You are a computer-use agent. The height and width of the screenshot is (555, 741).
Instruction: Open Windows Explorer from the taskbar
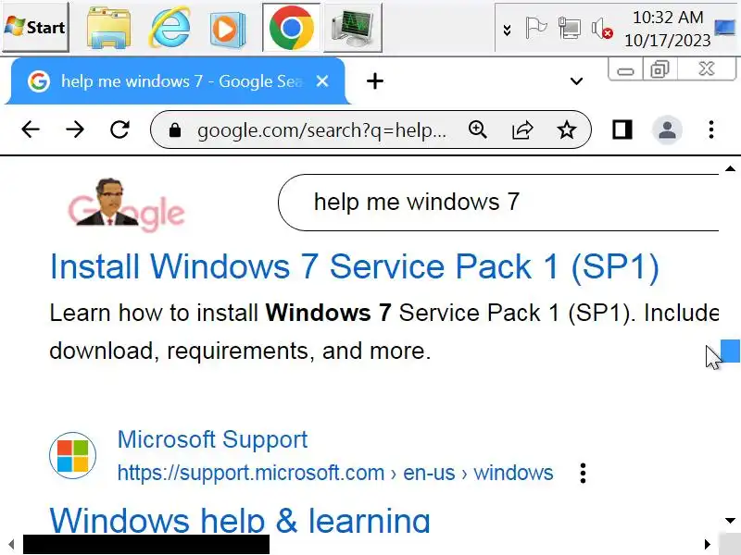coord(109,28)
